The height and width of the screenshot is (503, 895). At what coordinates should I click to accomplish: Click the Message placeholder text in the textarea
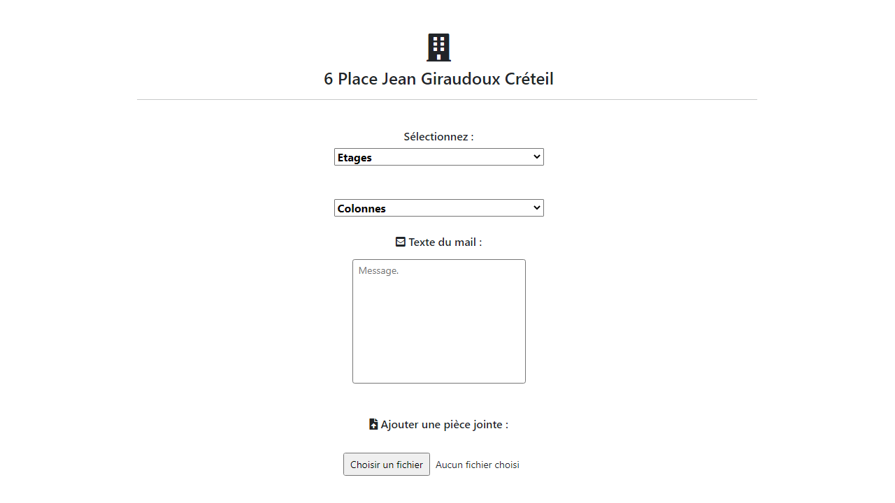click(x=378, y=270)
